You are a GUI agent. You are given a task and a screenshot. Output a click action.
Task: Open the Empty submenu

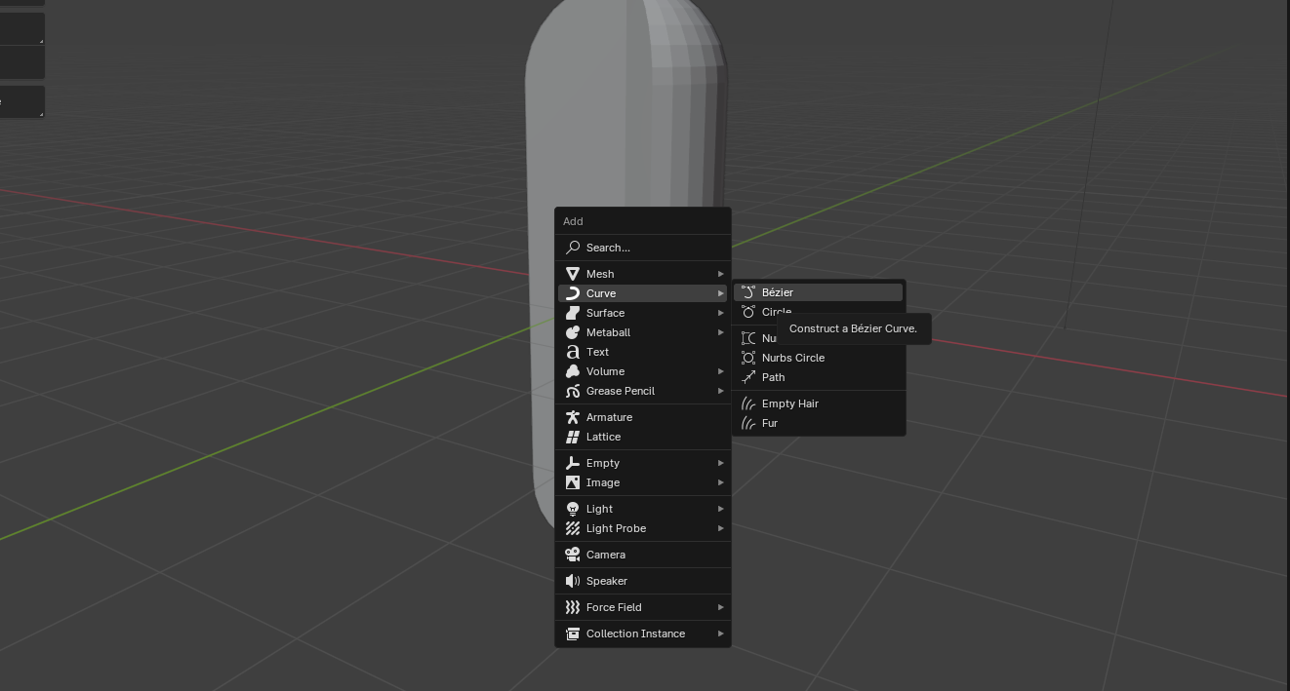(x=643, y=463)
